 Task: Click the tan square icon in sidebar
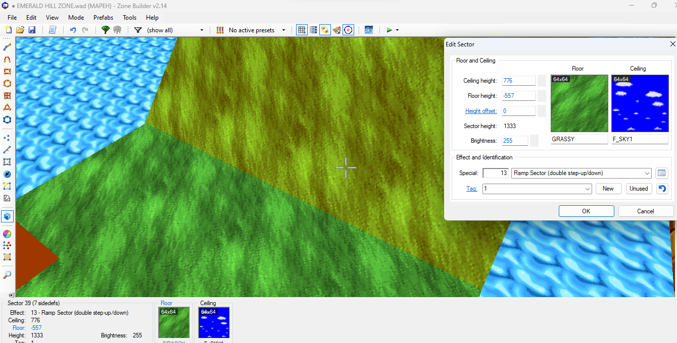click(7, 257)
